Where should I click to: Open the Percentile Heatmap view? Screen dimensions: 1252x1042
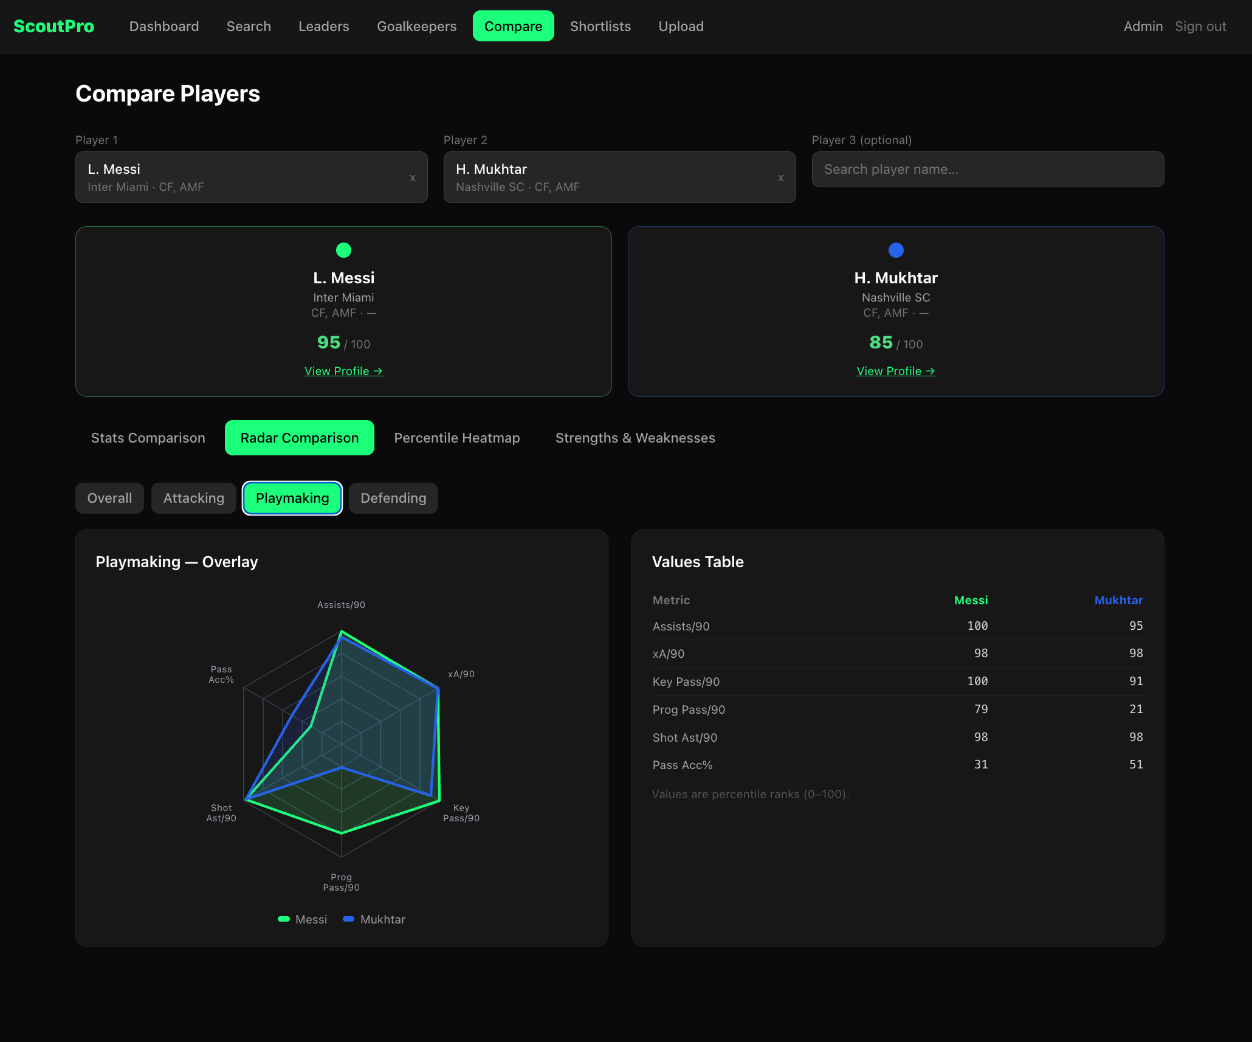click(457, 438)
